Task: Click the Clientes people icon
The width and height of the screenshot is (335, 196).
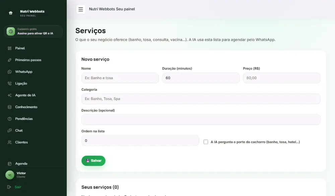Action: pyautogui.click(x=10, y=142)
